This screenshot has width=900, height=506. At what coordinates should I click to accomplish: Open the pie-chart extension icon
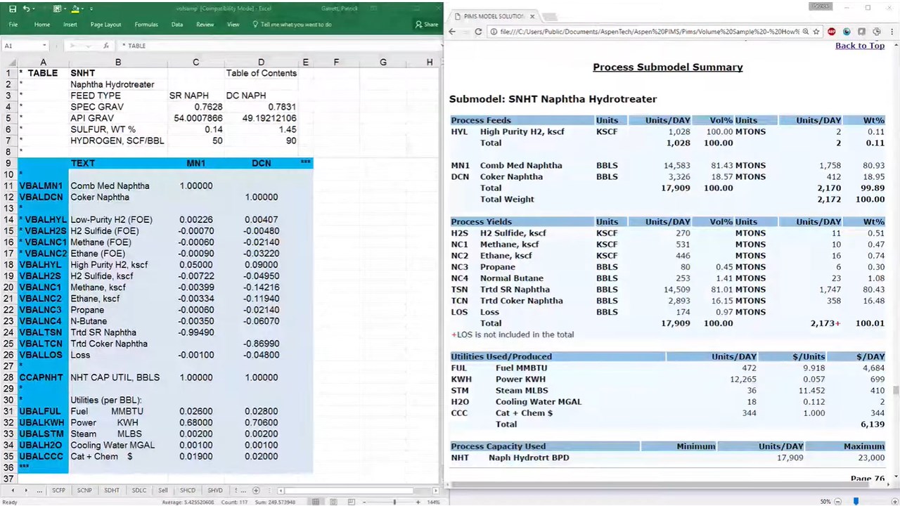[877, 32]
